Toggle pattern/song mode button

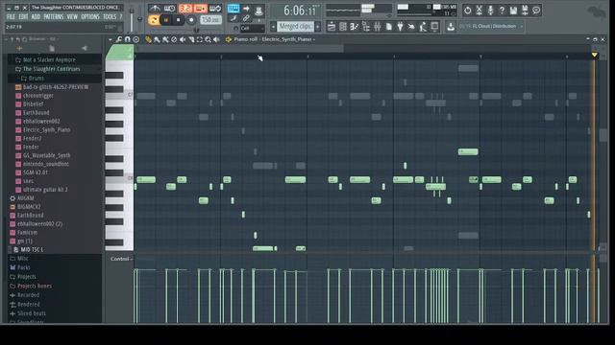(x=154, y=19)
